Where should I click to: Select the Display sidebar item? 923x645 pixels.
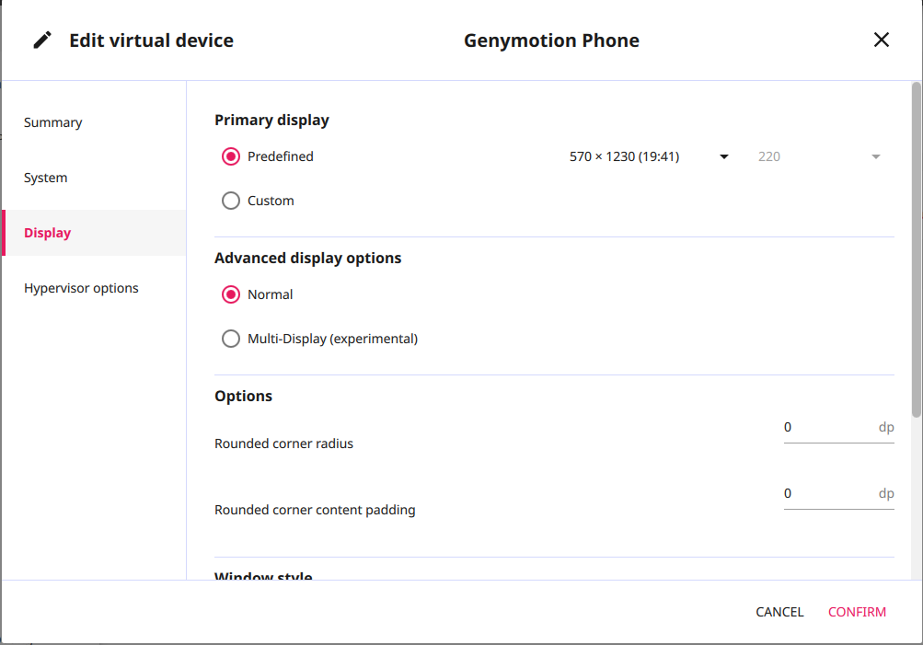(x=48, y=233)
